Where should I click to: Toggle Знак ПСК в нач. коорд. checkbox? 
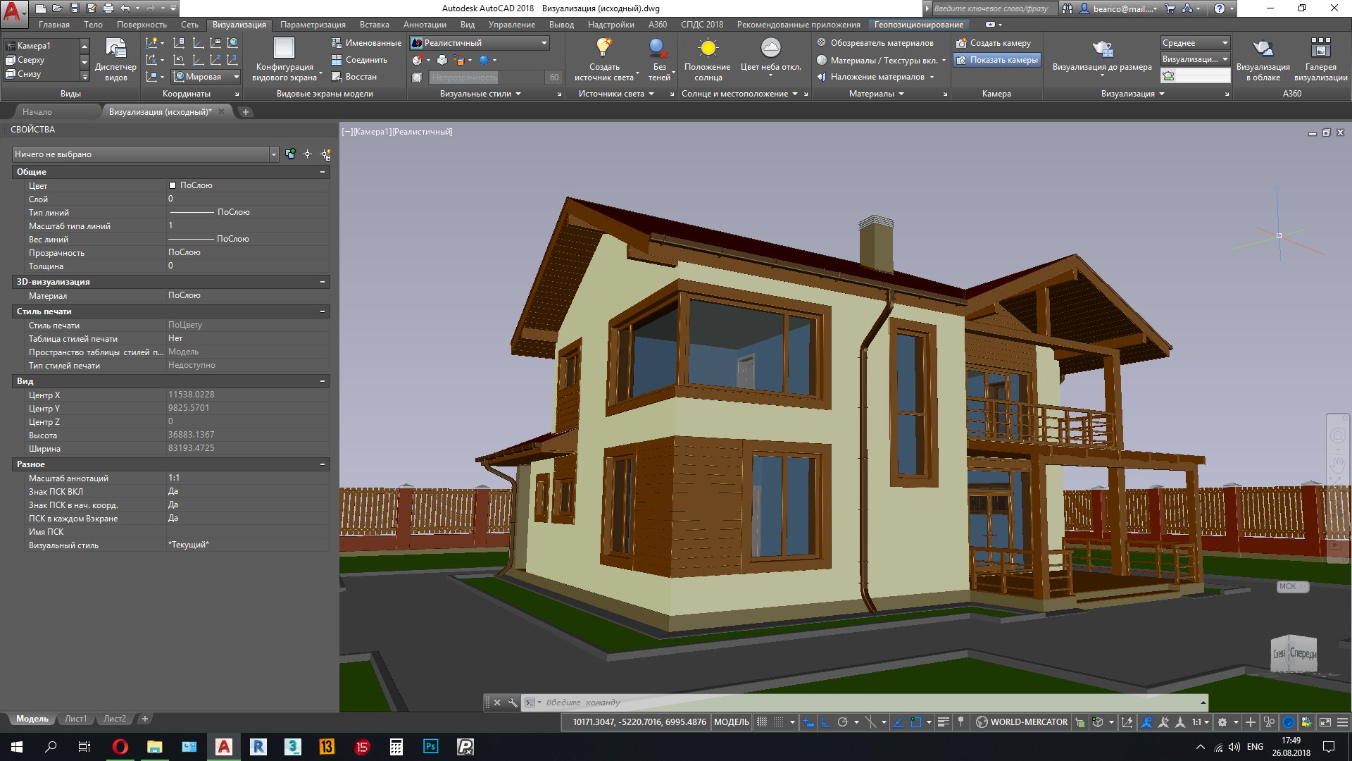[173, 505]
